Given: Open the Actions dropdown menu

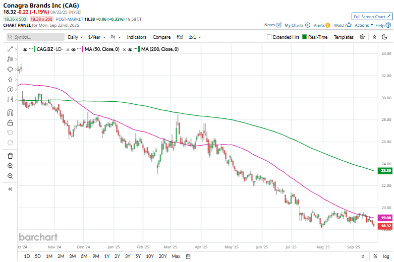Looking at the screenshot, I should pyautogui.click(x=364, y=25).
